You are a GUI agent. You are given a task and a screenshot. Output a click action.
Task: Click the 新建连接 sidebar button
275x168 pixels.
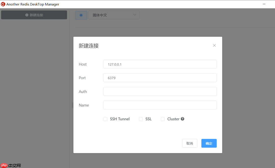(x=34, y=15)
